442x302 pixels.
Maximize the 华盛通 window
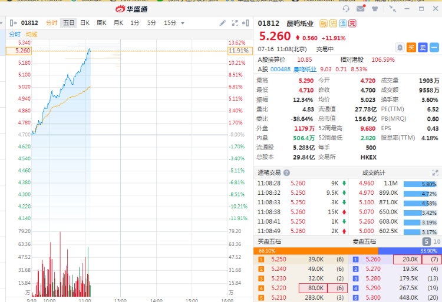(421, 9)
